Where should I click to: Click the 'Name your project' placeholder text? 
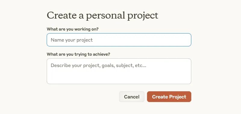[x=72, y=40]
